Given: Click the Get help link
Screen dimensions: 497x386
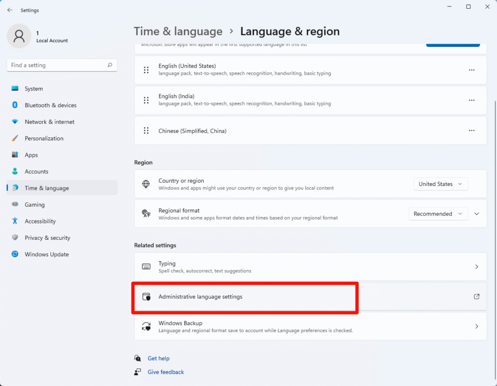Looking at the screenshot, I should [x=159, y=358].
